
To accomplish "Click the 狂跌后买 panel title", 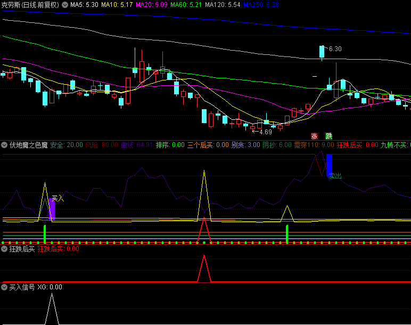I will tap(22, 249).
